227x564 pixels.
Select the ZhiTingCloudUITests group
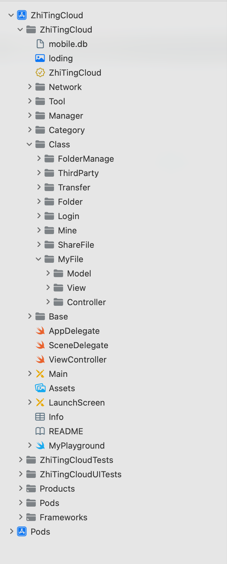(81, 474)
